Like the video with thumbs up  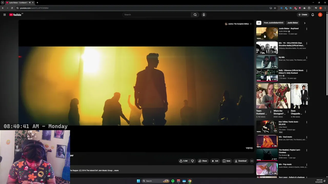(183, 161)
